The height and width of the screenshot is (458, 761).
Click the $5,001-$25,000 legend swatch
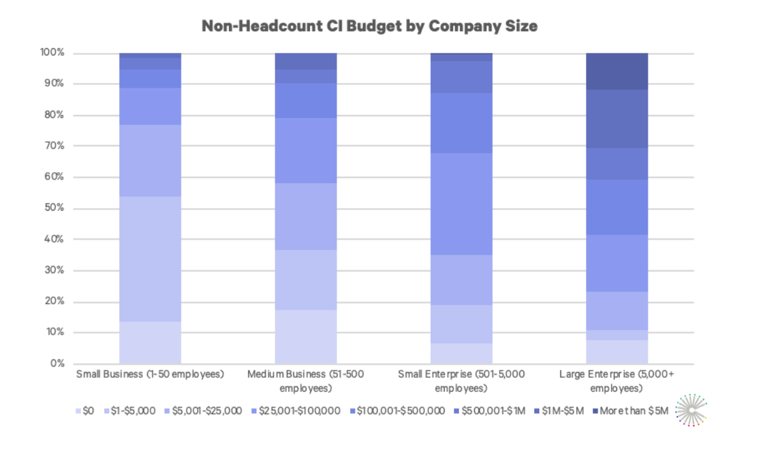coord(167,411)
